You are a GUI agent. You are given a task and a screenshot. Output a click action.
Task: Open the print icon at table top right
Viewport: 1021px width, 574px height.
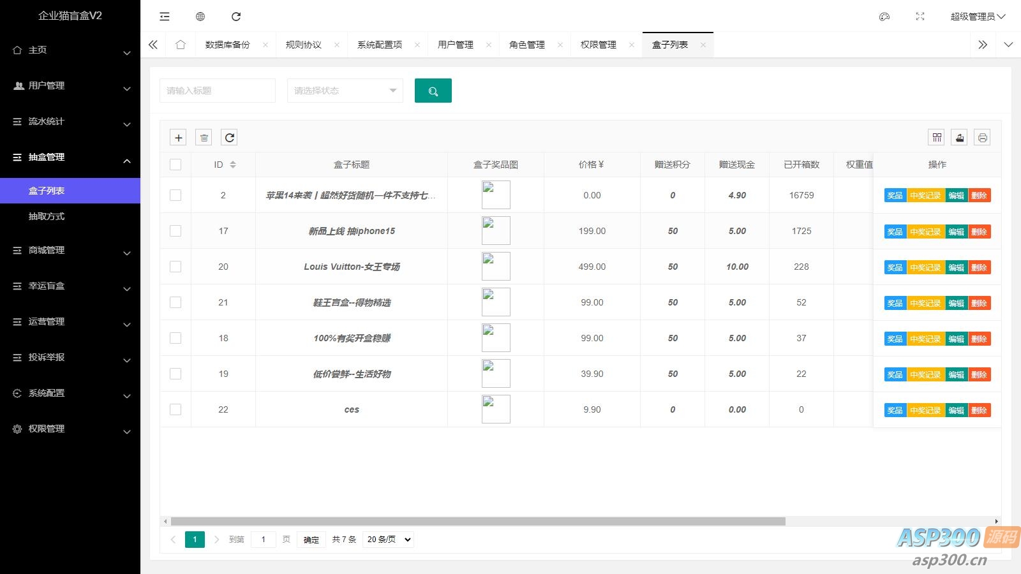coord(982,136)
